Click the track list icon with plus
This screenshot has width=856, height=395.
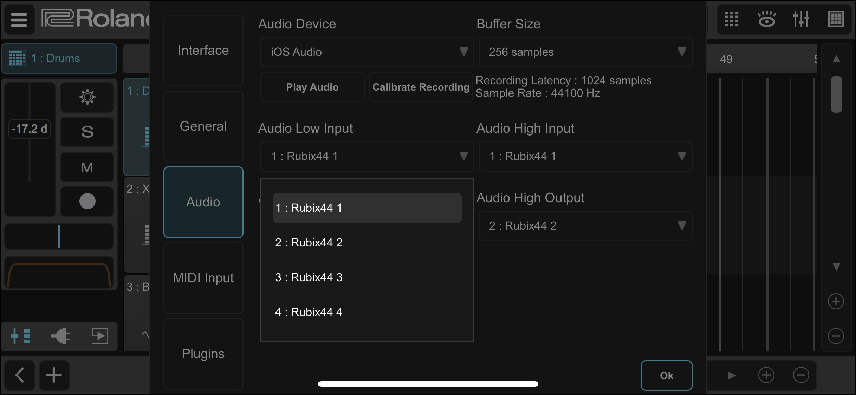[x=21, y=336]
